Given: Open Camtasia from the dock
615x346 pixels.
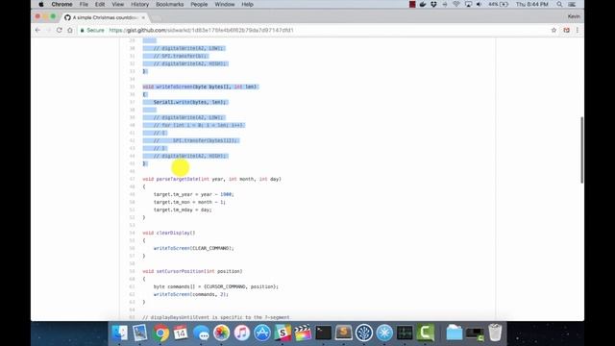Looking at the screenshot, I should click(x=425, y=333).
